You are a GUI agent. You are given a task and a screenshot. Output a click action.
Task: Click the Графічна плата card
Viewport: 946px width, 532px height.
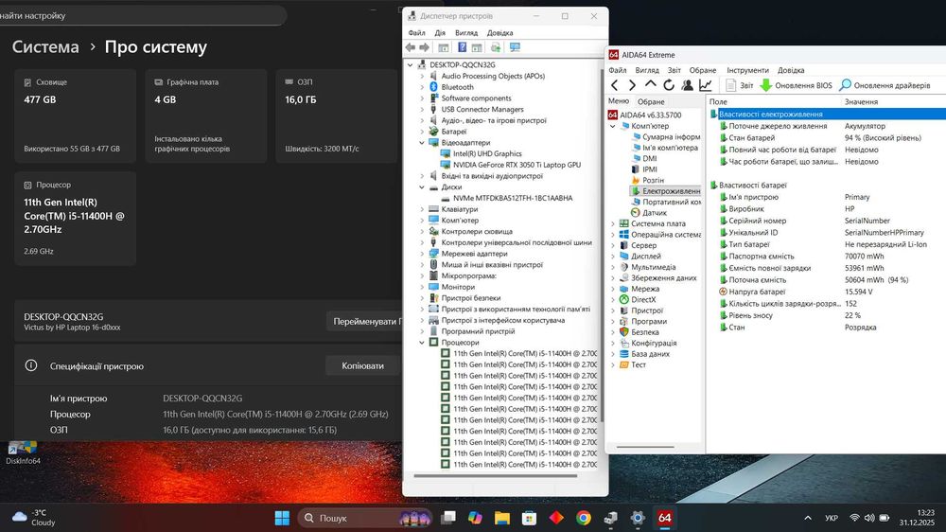click(x=205, y=115)
